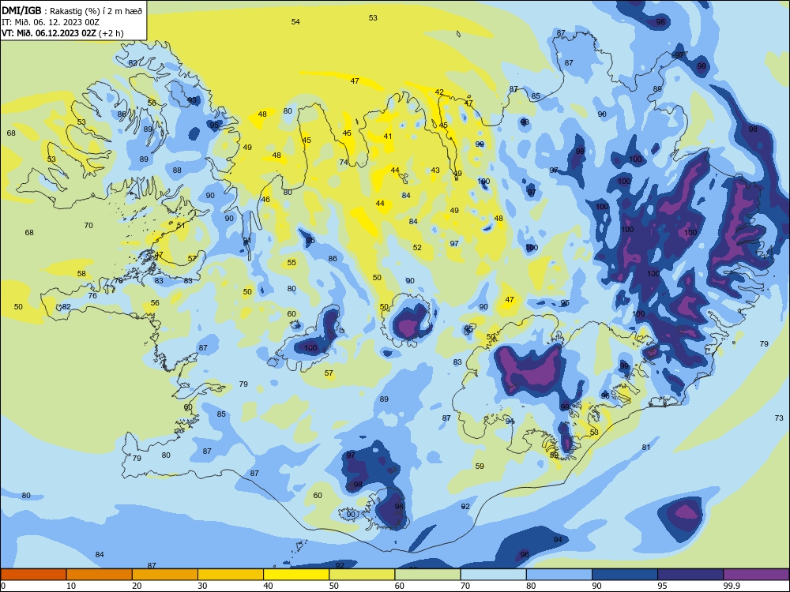Click the humidity value "59" on the map
This screenshot has width=790, height=592.
pyautogui.click(x=480, y=466)
